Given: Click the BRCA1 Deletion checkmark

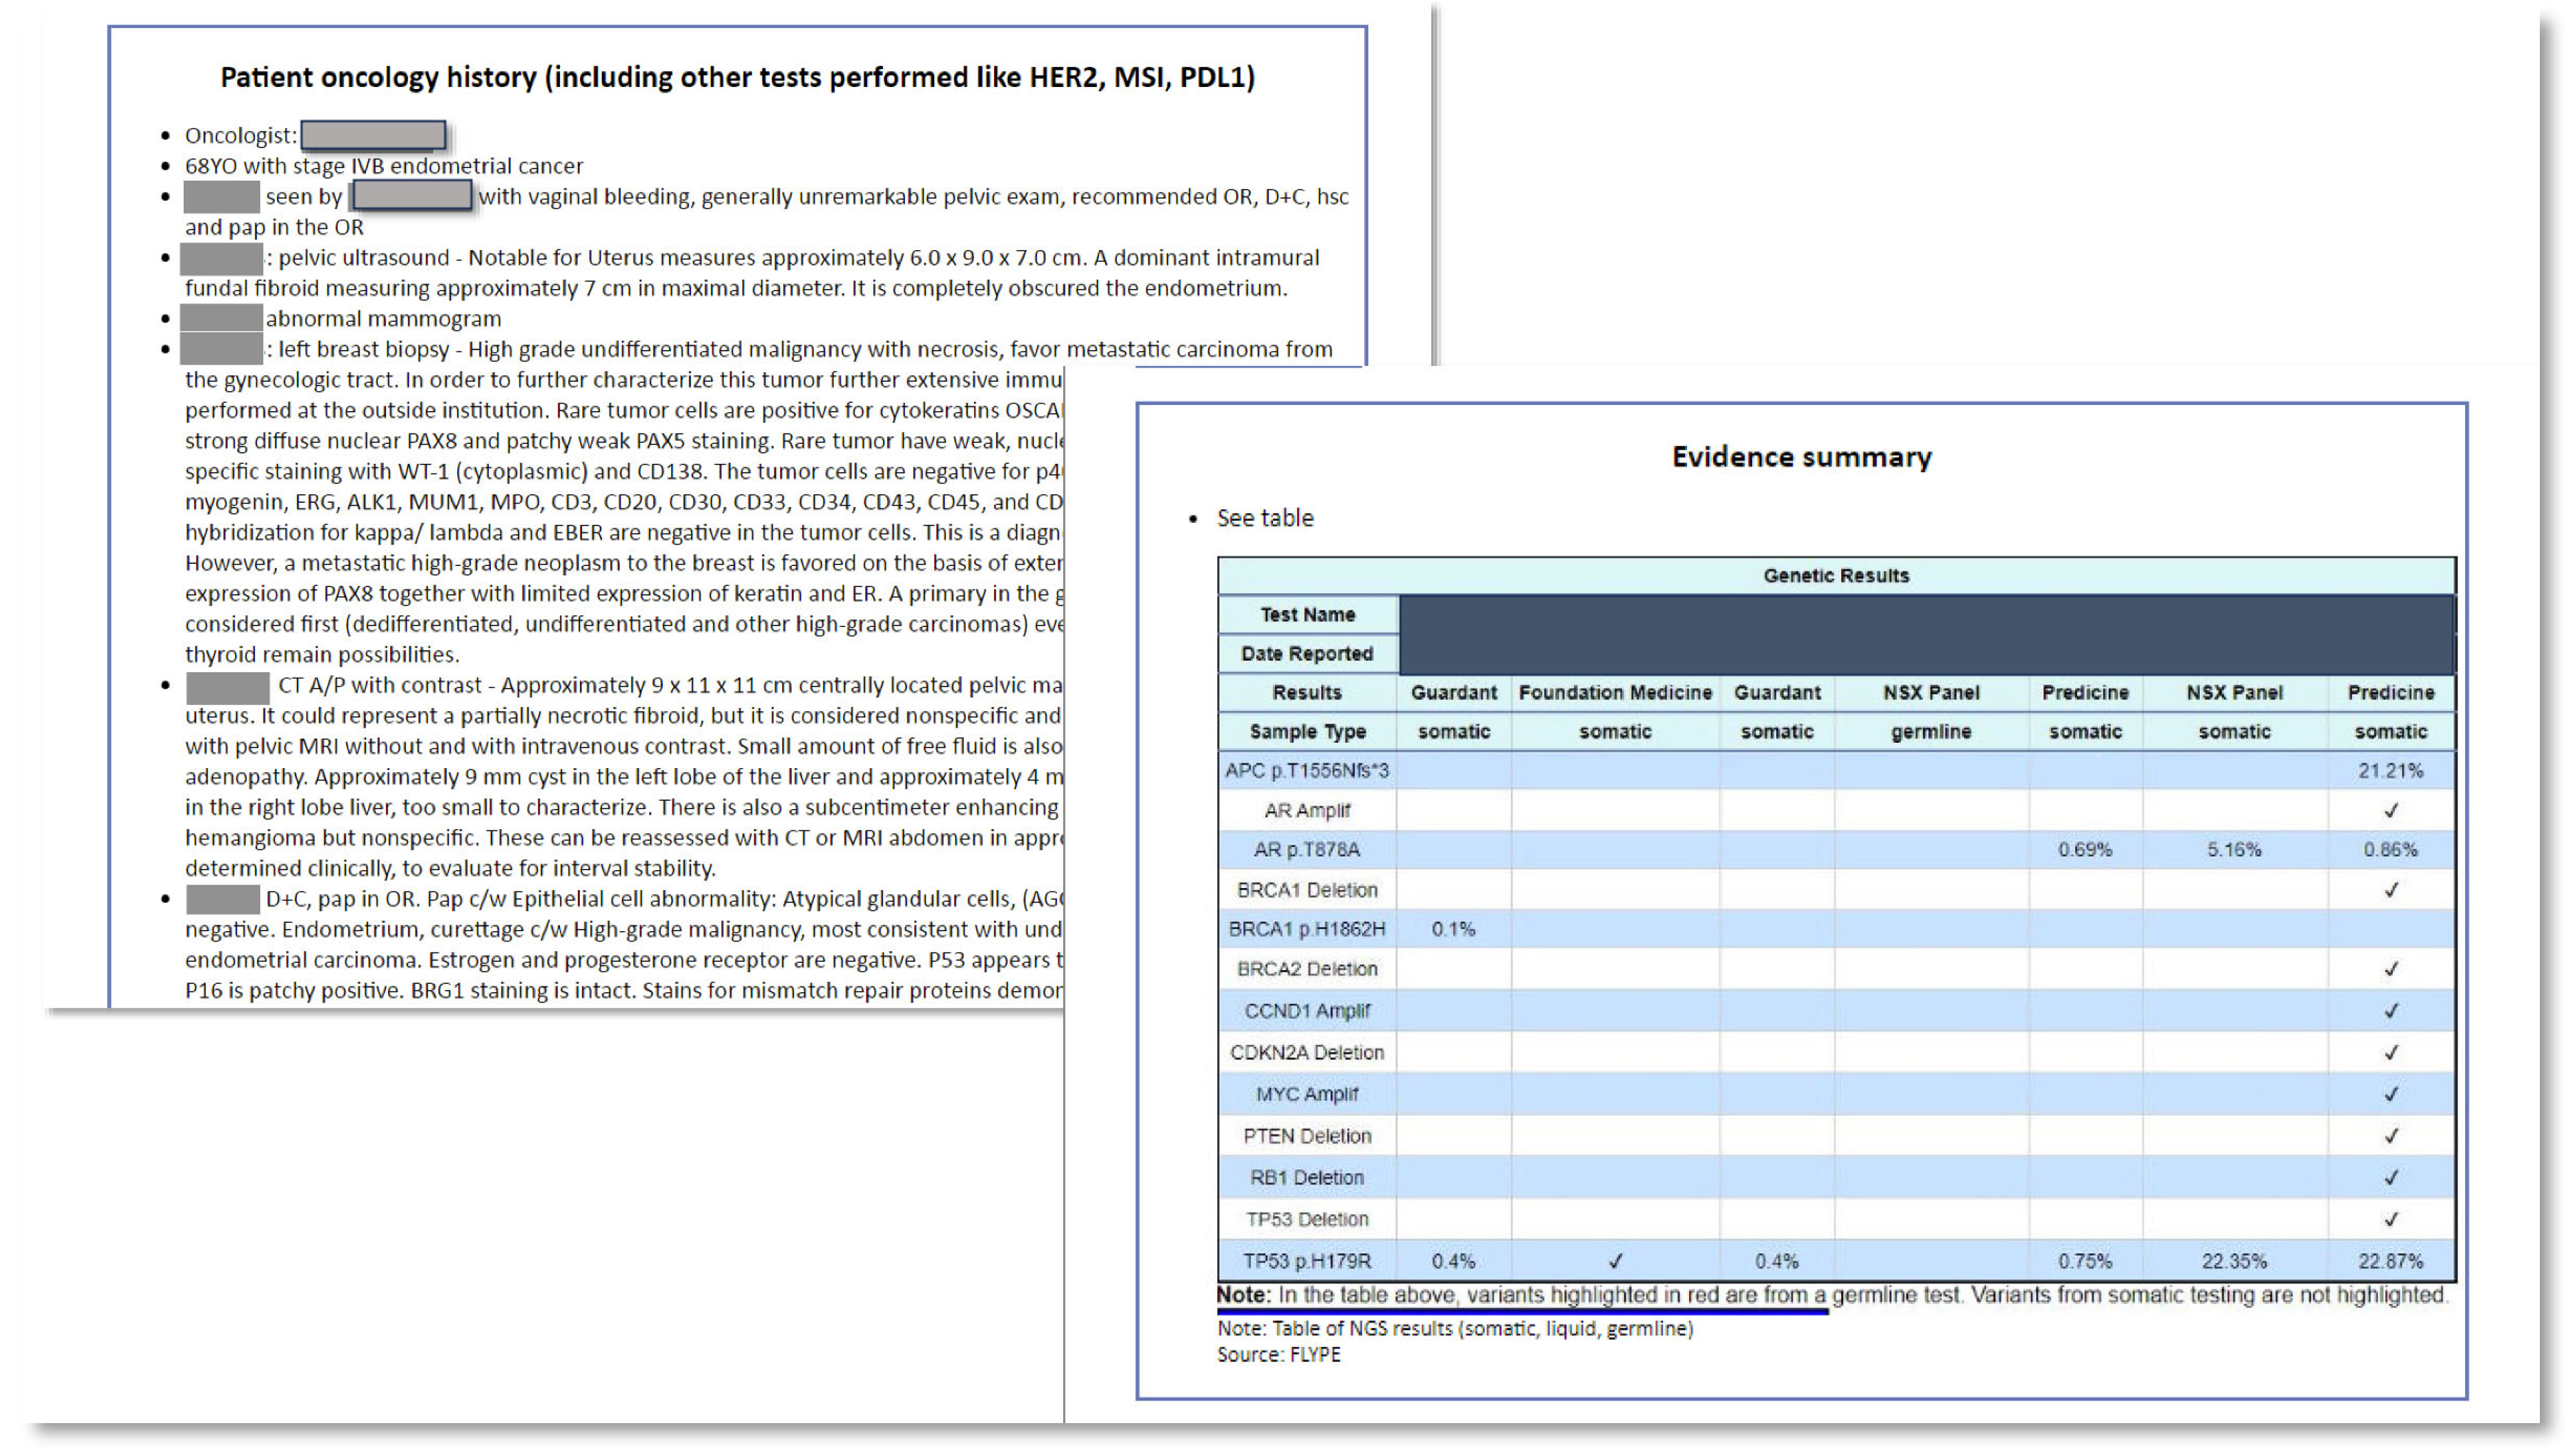Looking at the screenshot, I should (x=2391, y=890).
